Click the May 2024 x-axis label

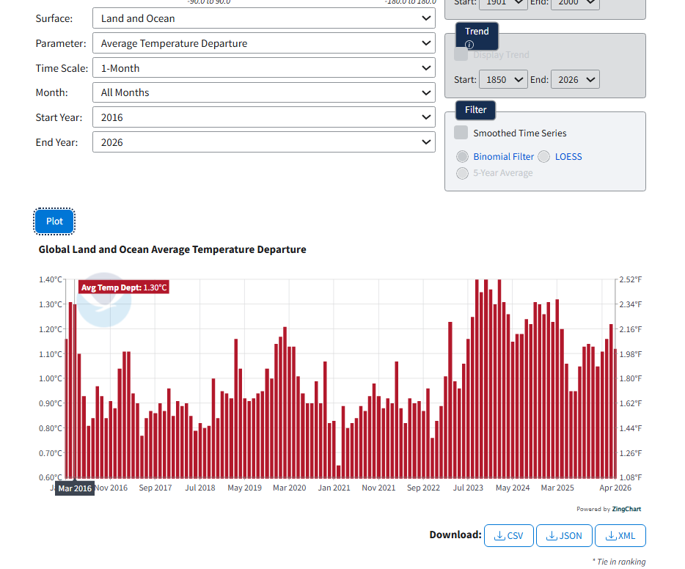click(x=513, y=488)
